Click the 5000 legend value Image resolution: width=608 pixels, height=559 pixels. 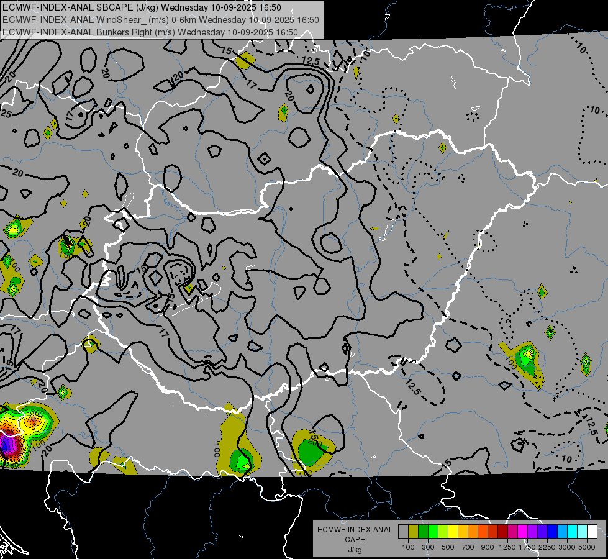[587, 547]
